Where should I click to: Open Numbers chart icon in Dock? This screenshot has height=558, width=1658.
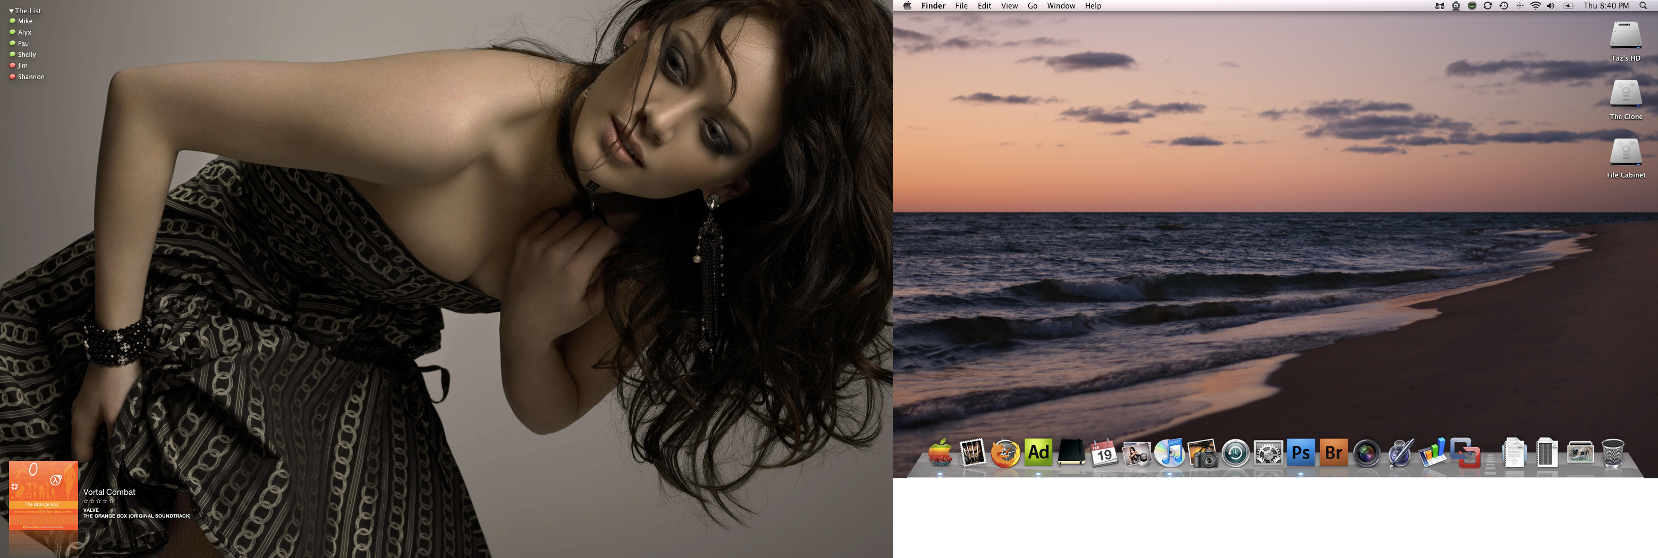(1433, 453)
